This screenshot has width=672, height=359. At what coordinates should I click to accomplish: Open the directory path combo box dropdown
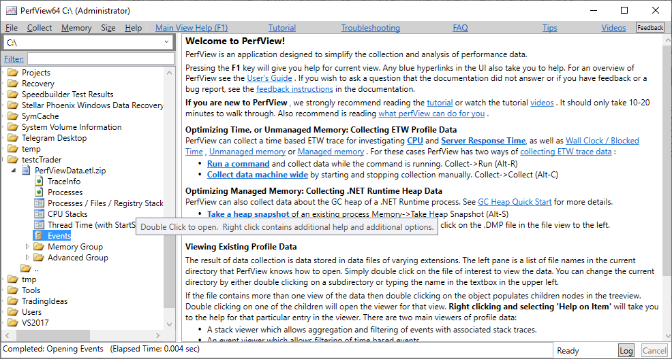[x=166, y=42]
